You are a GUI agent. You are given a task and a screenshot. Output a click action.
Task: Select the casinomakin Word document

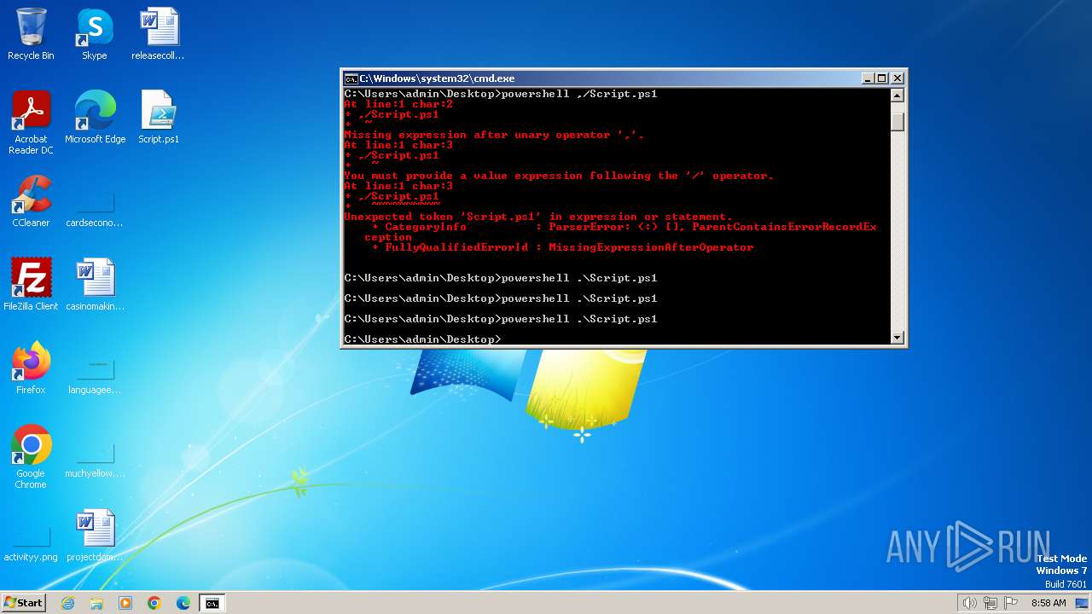tap(95, 285)
